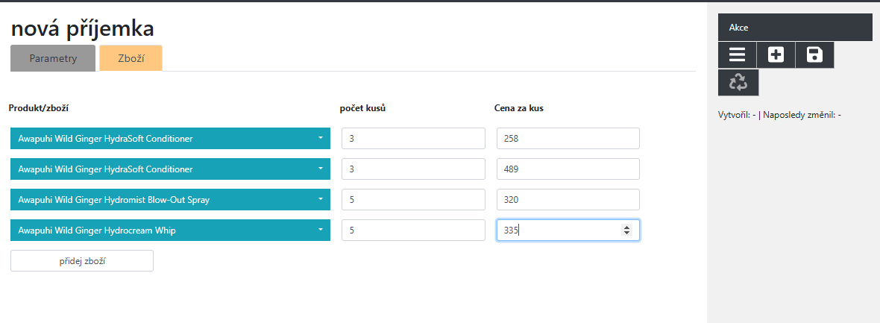Image resolution: width=880 pixels, height=323 pixels.
Task: Click quantity field for Hydromist Blow-Out Spray
Action: 413,199
